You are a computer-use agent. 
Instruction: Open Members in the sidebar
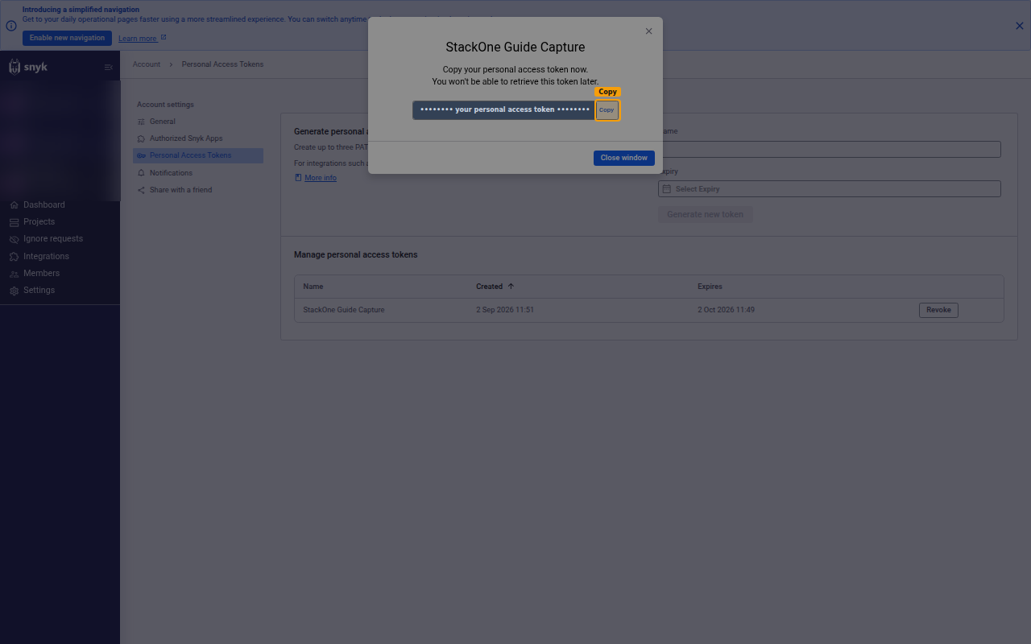41,274
